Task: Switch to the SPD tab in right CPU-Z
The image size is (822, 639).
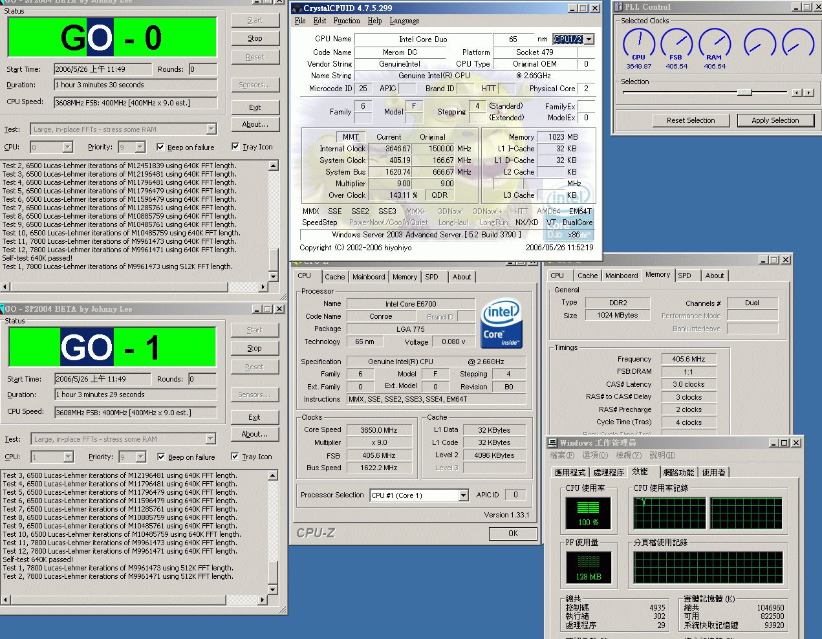Action: pos(685,276)
